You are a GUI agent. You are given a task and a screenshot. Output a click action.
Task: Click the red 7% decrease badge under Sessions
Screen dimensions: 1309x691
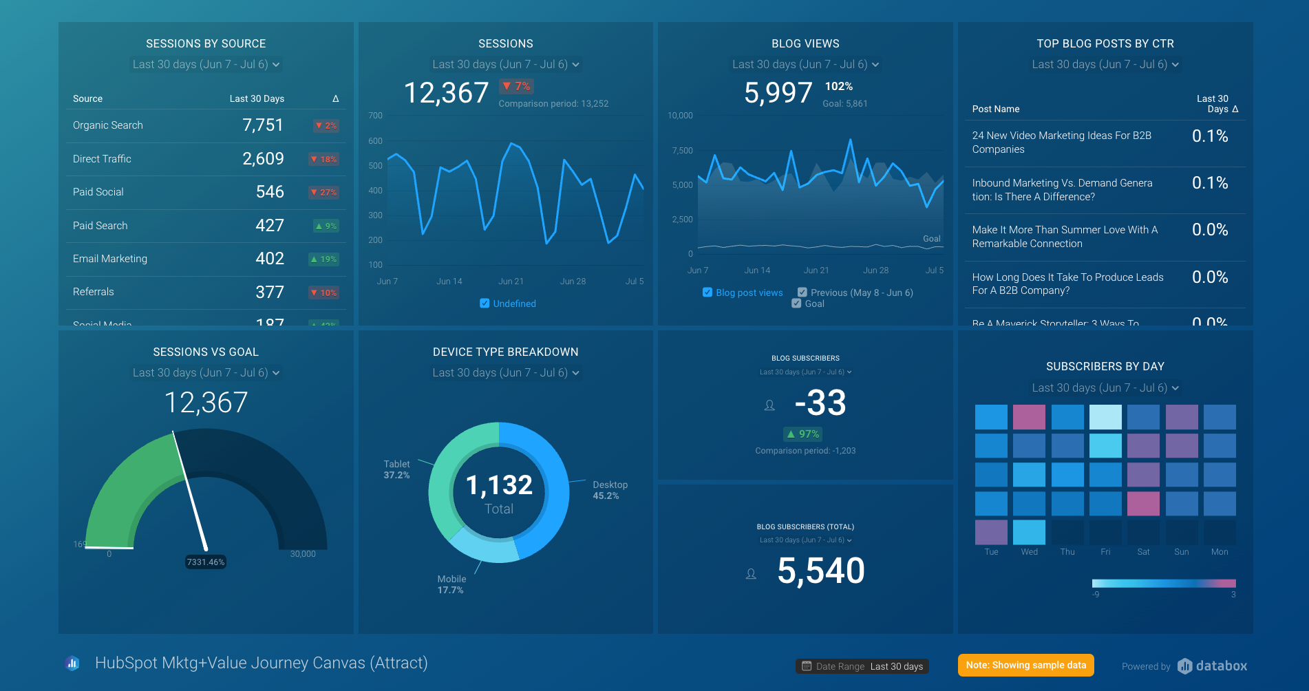[516, 86]
